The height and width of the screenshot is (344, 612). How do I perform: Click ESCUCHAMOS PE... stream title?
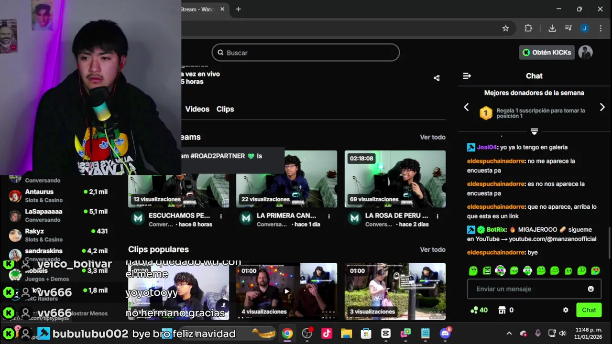179,215
